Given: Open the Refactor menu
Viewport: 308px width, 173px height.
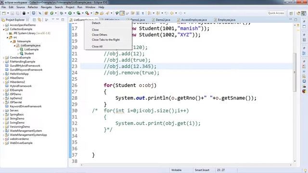Looking at the screenshot, I should tap(33, 7).
